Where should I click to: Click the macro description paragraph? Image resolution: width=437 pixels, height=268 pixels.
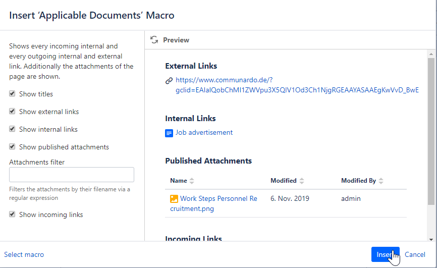(x=71, y=61)
